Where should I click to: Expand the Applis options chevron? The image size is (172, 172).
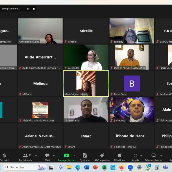coord(141,155)
